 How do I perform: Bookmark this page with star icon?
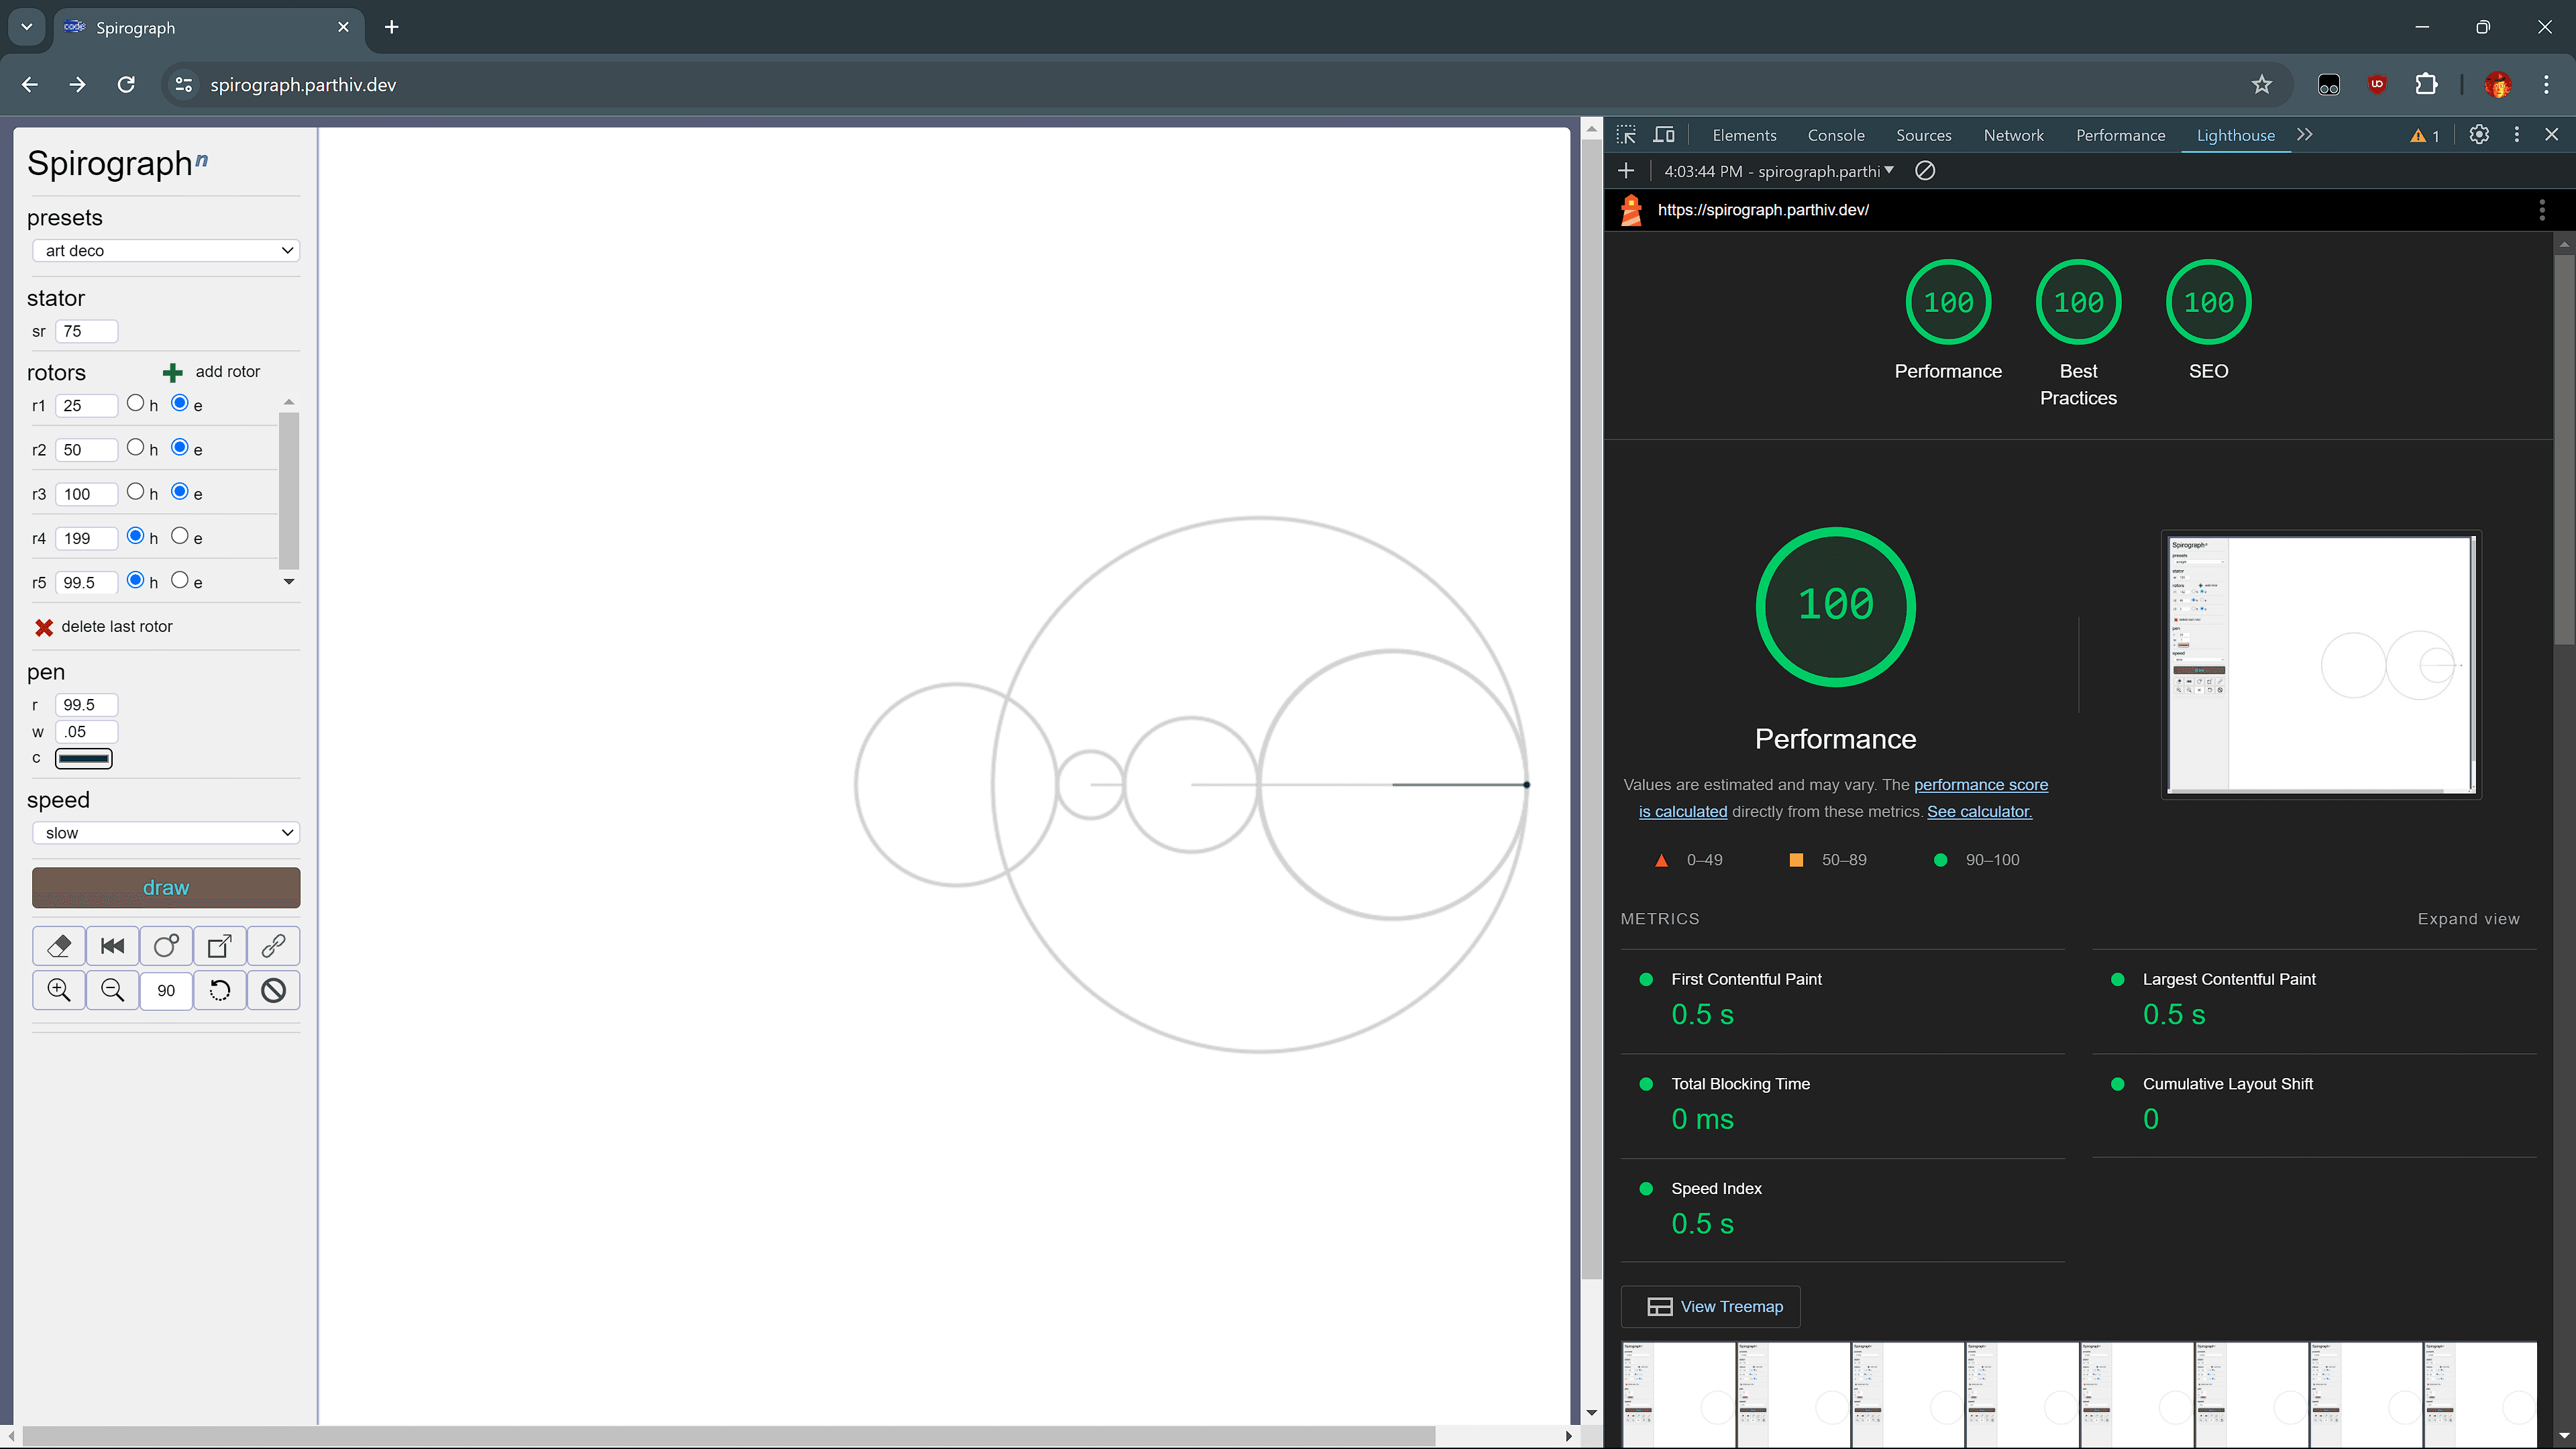(x=2262, y=85)
